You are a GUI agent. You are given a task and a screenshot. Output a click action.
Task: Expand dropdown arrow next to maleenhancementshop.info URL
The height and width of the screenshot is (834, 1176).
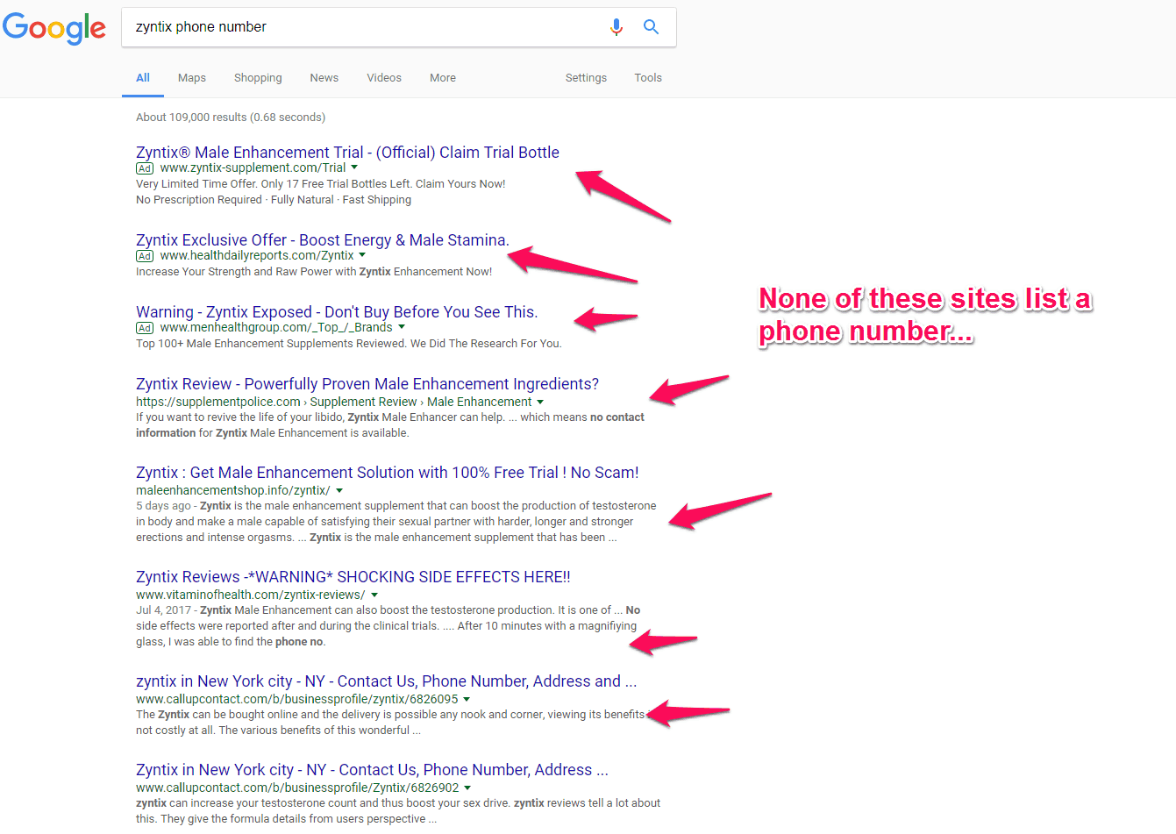tap(339, 490)
